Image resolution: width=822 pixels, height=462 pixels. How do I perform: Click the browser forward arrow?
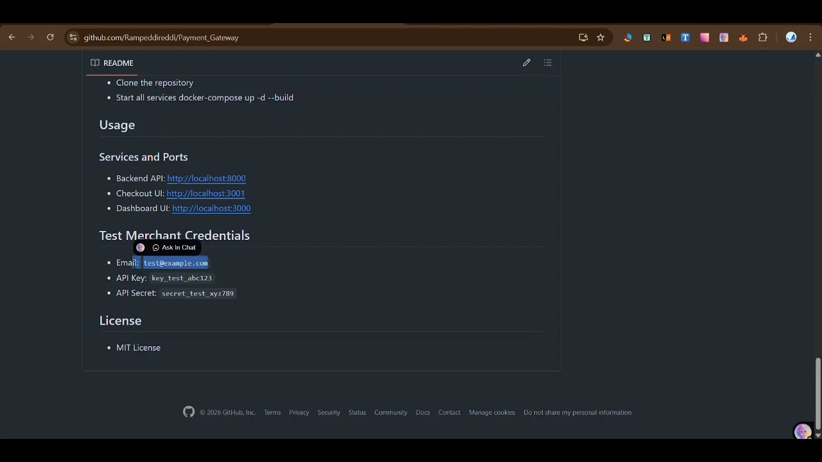pos(31,38)
